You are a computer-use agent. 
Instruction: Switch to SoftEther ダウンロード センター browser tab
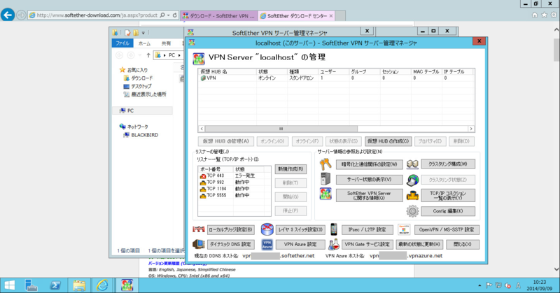(x=297, y=15)
